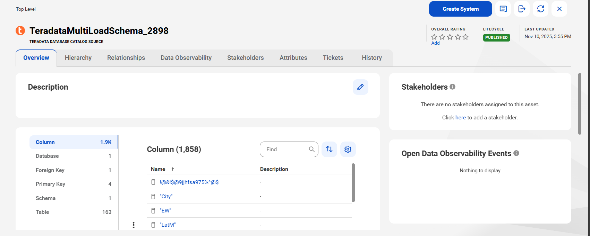Click the Create System button
590x236 pixels.
tap(460, 9)
